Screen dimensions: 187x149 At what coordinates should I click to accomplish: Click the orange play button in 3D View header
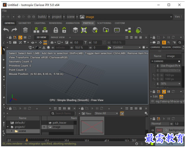20,37
